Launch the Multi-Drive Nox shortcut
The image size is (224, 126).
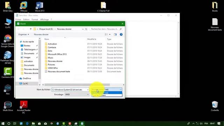pos(8,106)
